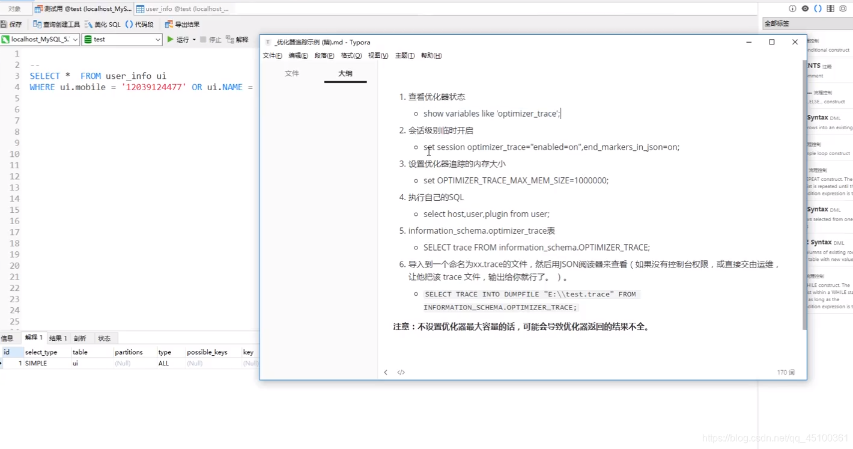Click the set OPTIMIZER_TRACE_MAX_MEM_SIZE line

click(x=515, y=180)
